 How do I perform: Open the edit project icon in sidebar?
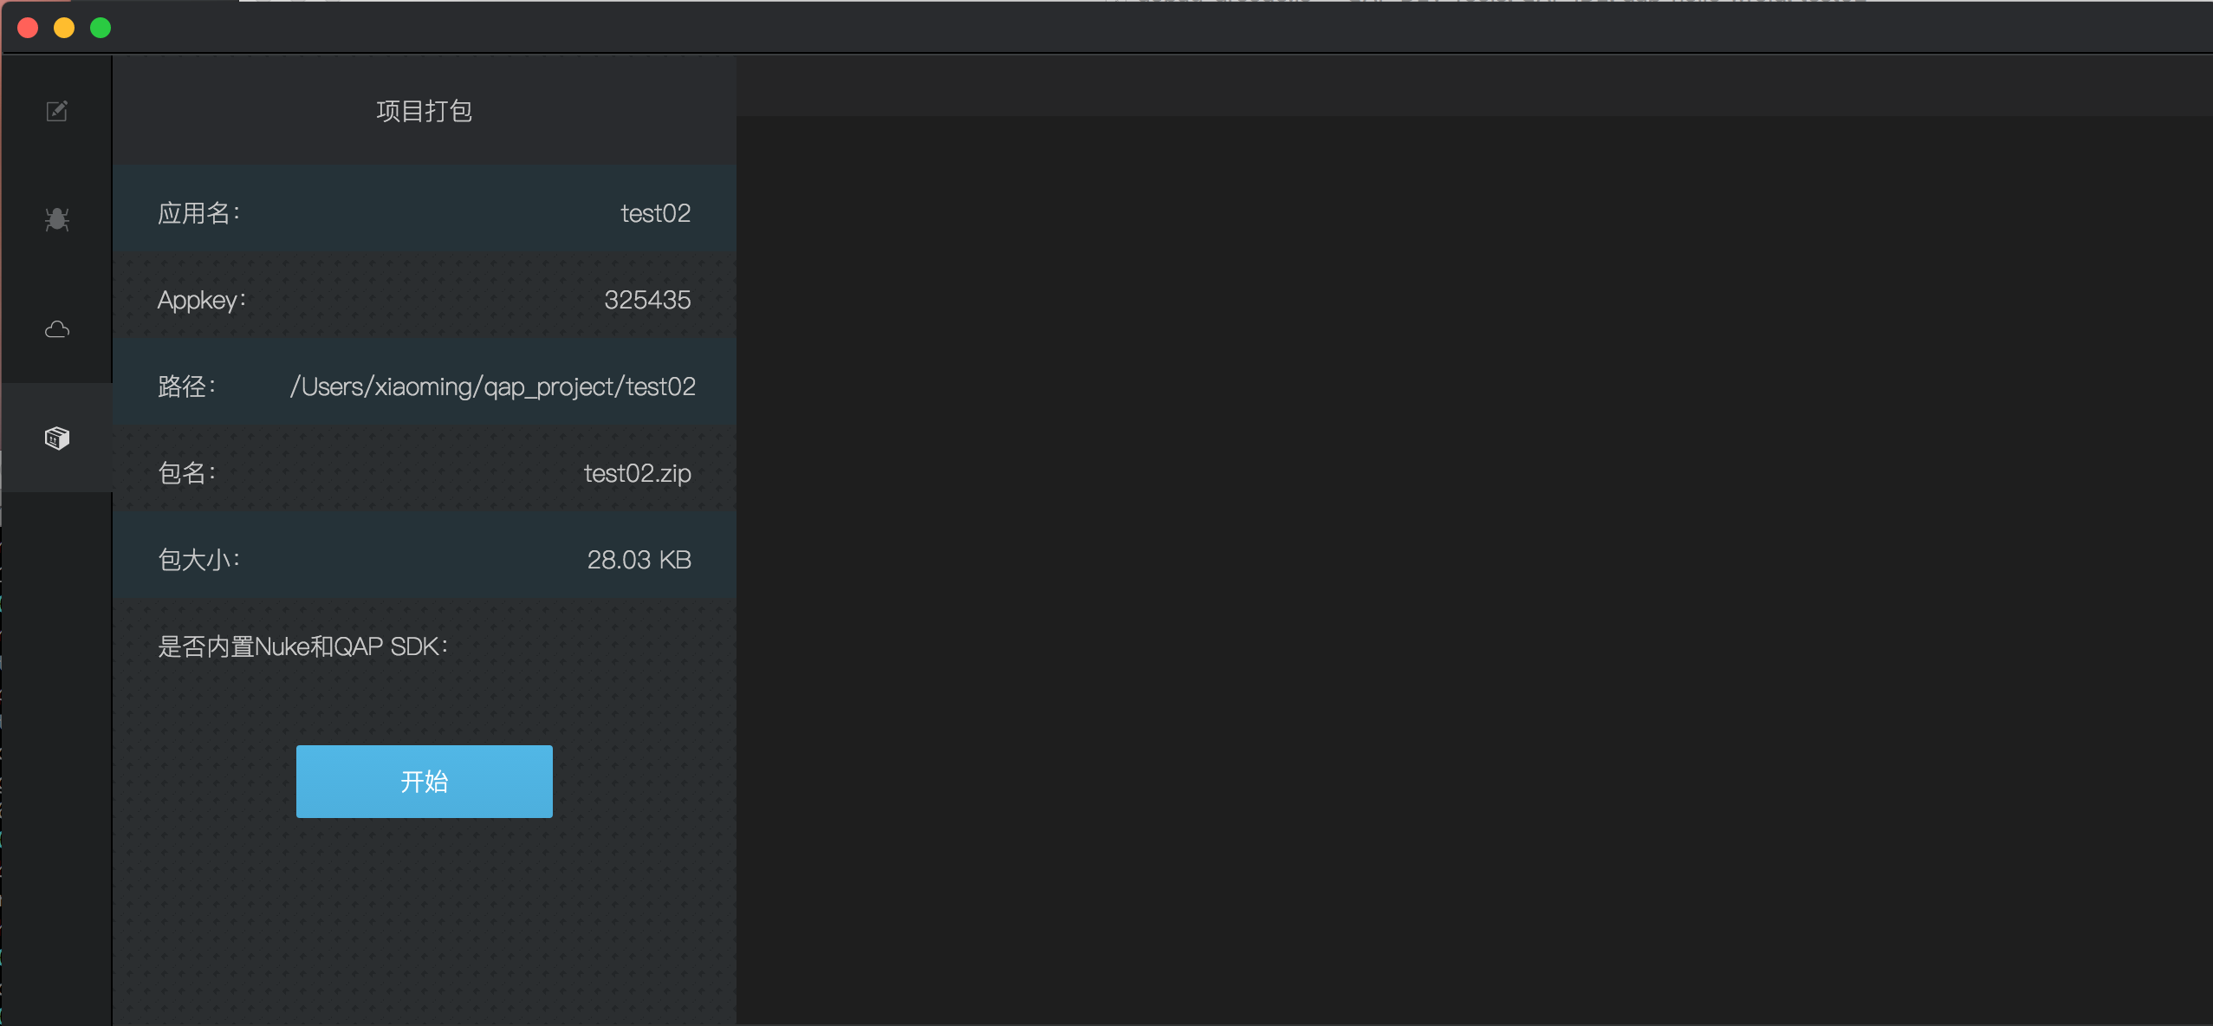(56, 111)
